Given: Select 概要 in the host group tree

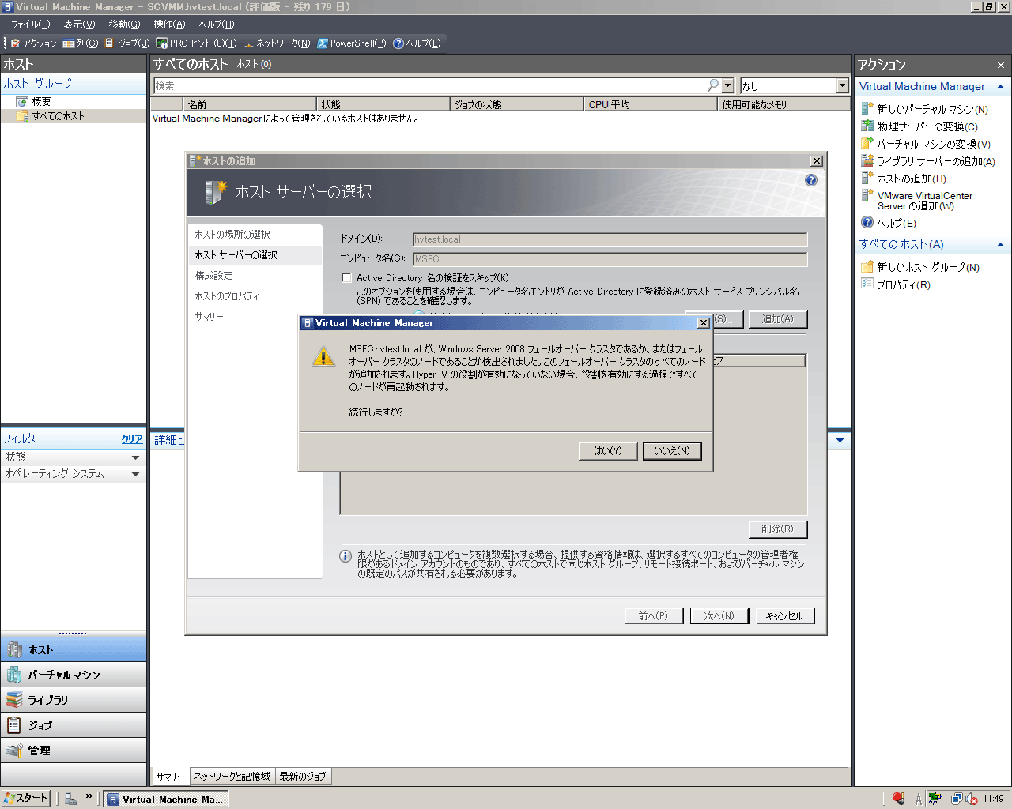Looking at the screenshot, I should [x=41, y=102].
